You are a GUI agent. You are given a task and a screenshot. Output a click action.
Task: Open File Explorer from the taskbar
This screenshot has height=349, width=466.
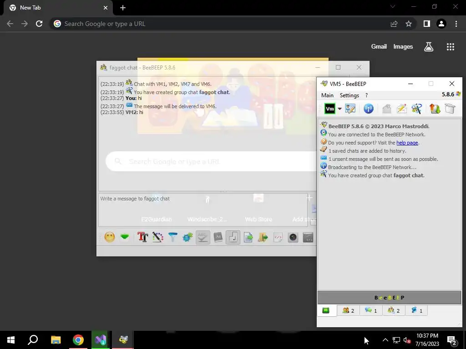tap(56, 340)
